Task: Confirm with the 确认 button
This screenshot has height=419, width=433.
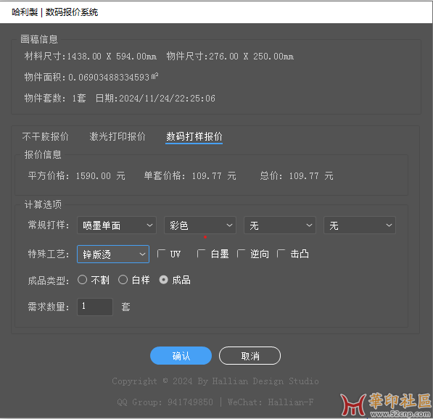Action: 181,355
